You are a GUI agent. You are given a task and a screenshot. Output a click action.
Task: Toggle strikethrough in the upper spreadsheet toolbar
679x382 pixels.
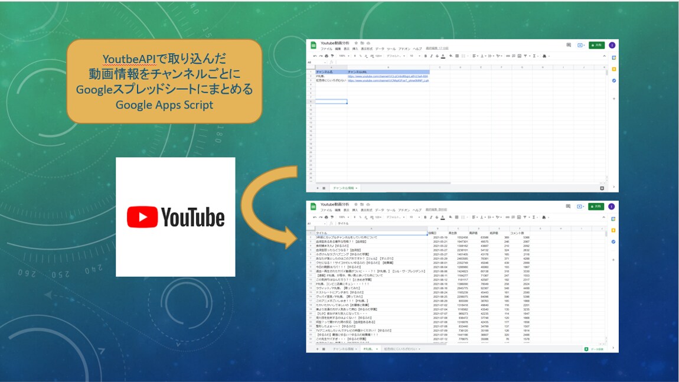click(x=437, y=56)
